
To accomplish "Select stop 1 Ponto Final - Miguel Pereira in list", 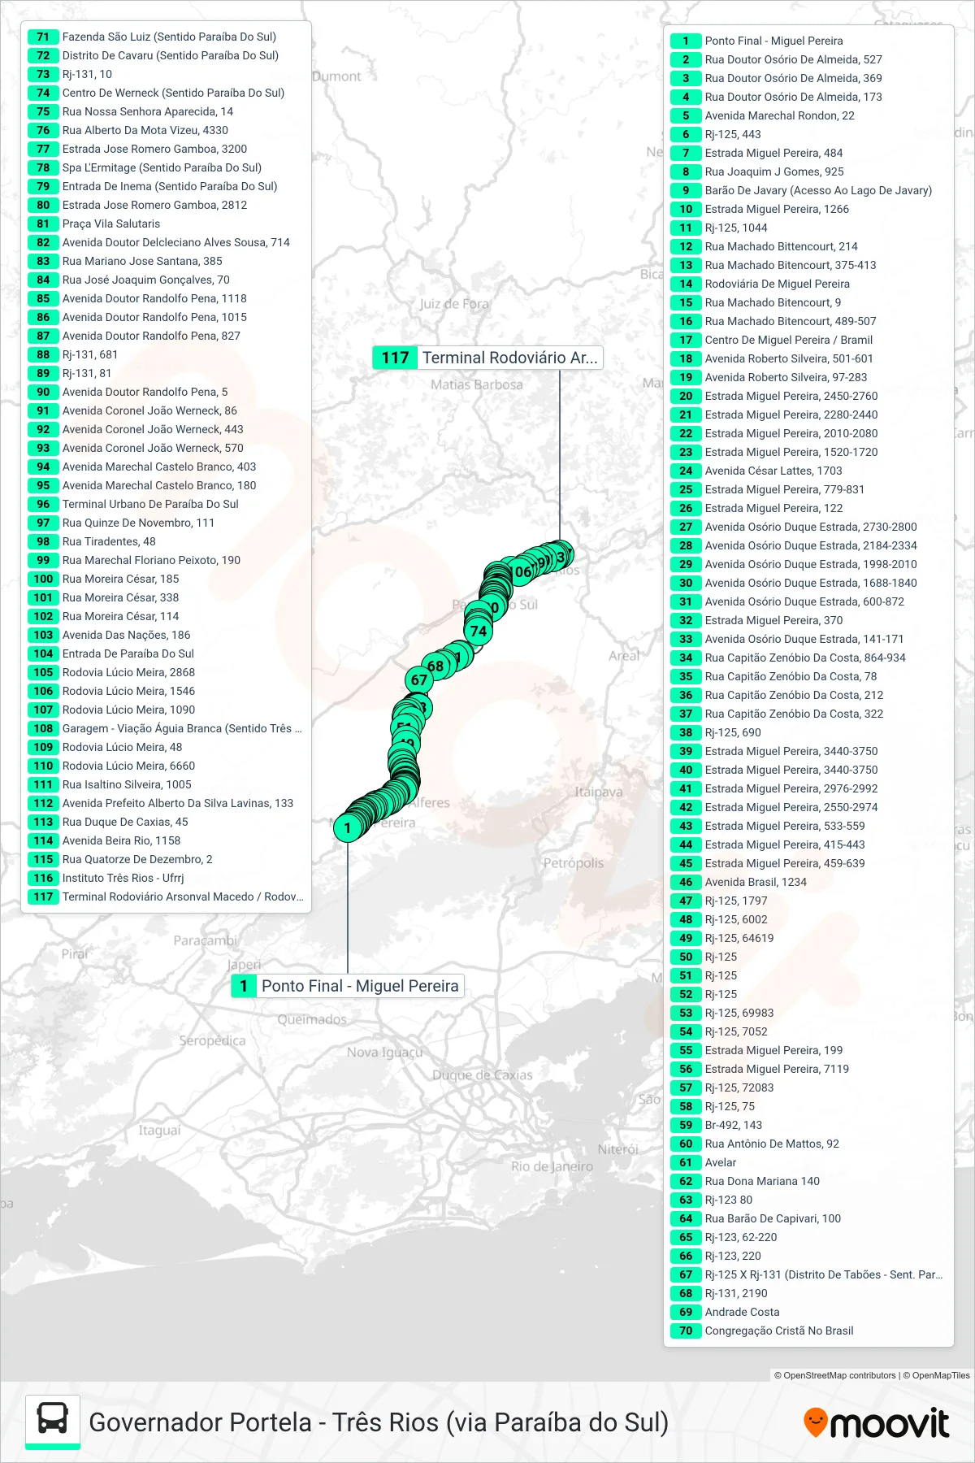I will [x=808, y=41].
